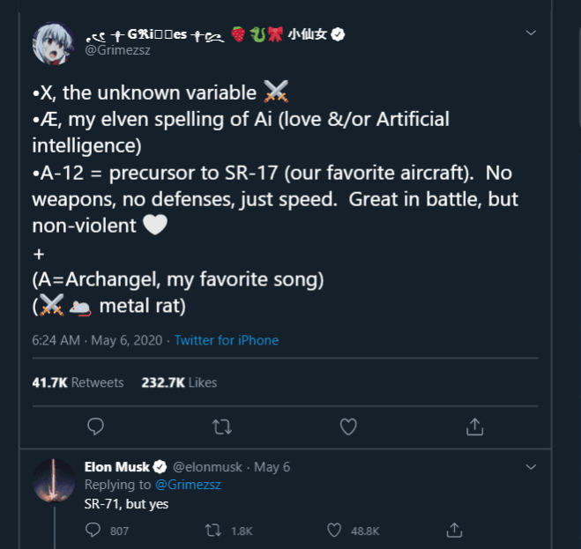Viewport: 581px width, 549px height.
Task: Click the @Grimezsz mention in reply
Action: click(187, 485)
